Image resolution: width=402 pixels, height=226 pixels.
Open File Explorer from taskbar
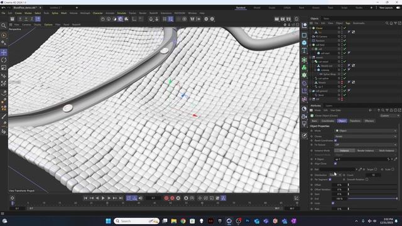coord(174,221)
